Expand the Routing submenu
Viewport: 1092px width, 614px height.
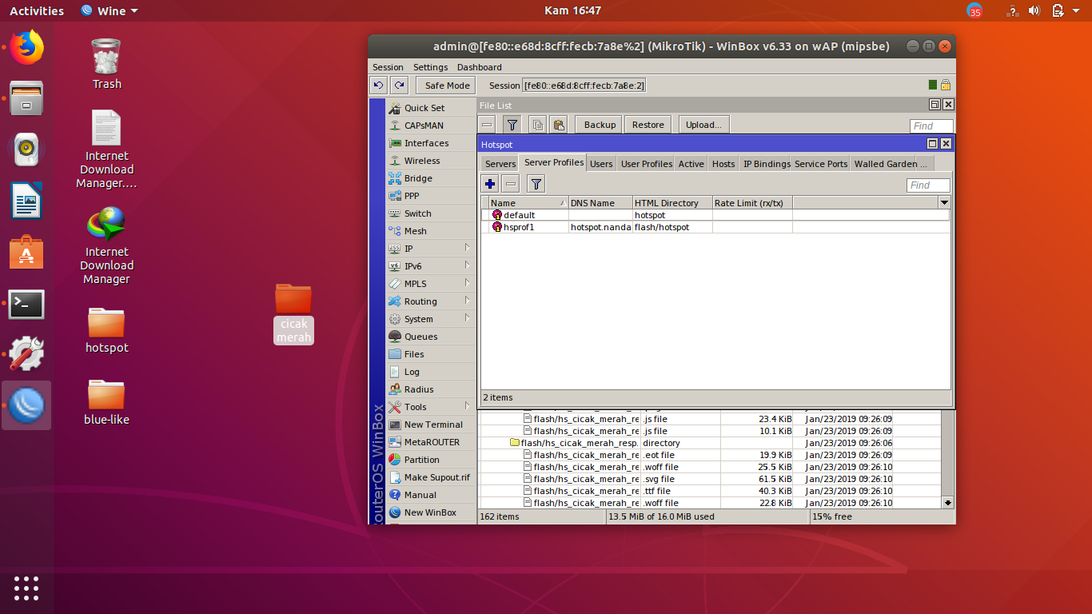click(x=430, y=301)
